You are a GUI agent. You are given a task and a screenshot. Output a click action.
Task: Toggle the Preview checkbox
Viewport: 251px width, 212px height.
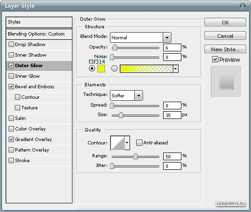215,59
